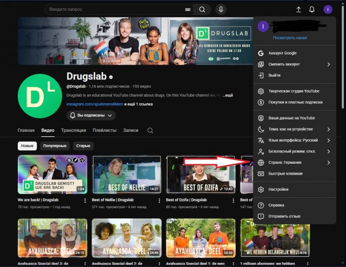Click the Выйти sign-out icon
This screenshot has height=267, width=346.
261,75
